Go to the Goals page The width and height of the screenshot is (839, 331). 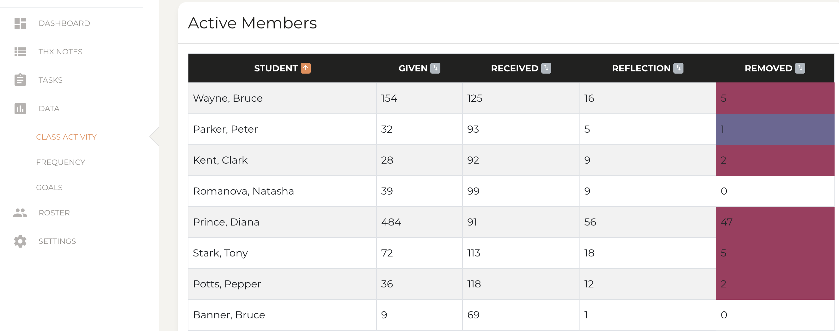click(x=49, y=188)
